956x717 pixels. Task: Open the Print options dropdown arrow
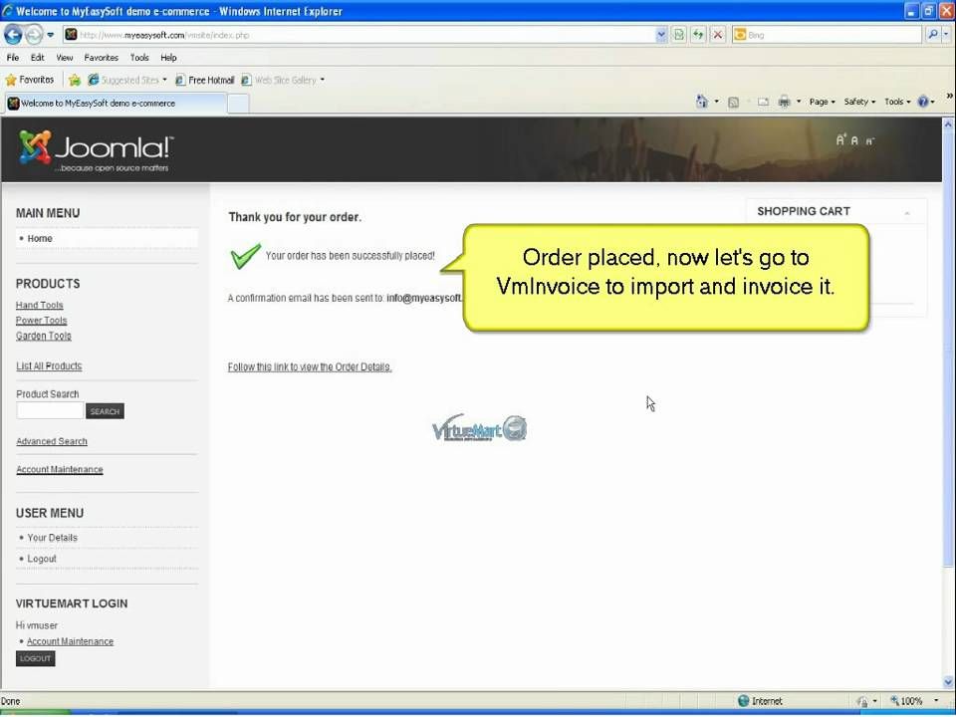799,102
